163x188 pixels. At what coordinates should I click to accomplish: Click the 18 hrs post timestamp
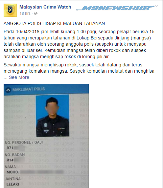coord(25,13)
